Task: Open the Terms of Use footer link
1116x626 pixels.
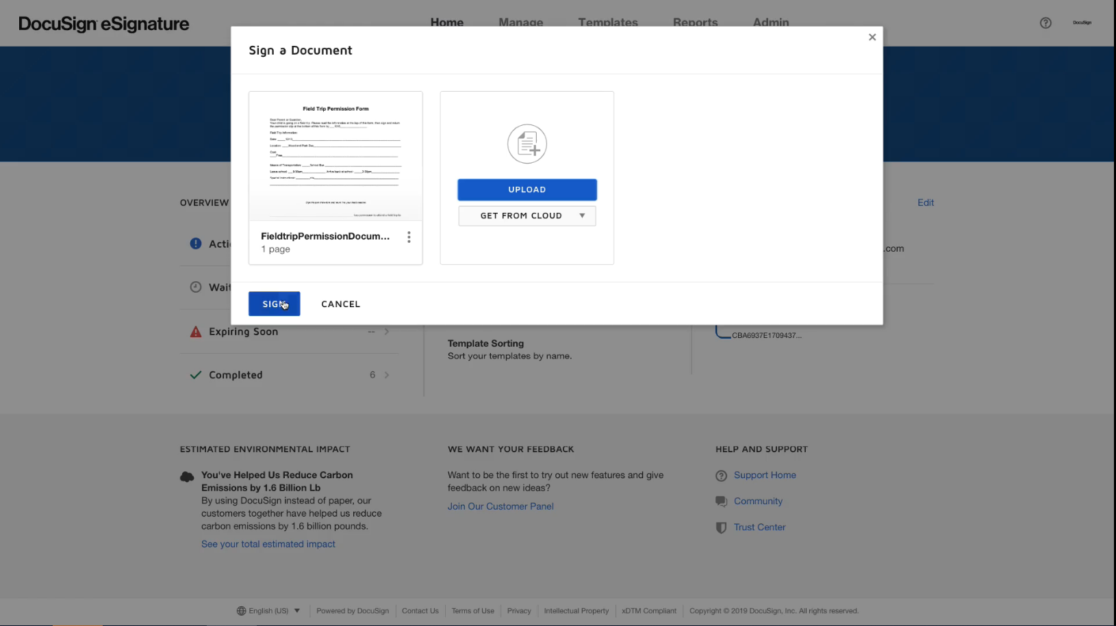Action: coord(472,611)
